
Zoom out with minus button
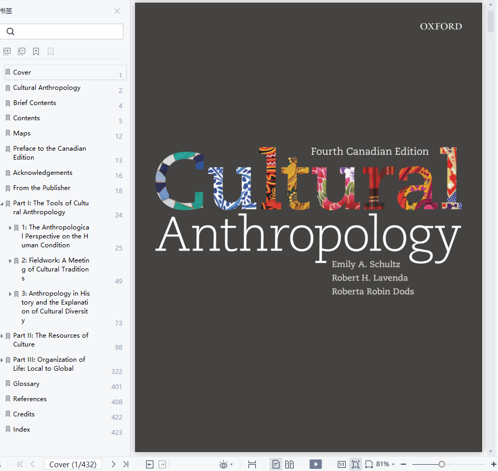click(x=403, y=464)
